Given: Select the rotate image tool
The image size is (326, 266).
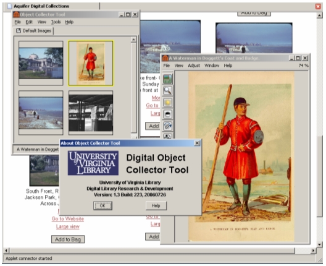Looking at the screenshot, I should point(167,126).
